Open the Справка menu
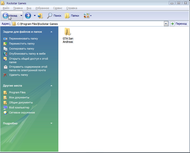 pyautogui.click(x=72, y=8)
